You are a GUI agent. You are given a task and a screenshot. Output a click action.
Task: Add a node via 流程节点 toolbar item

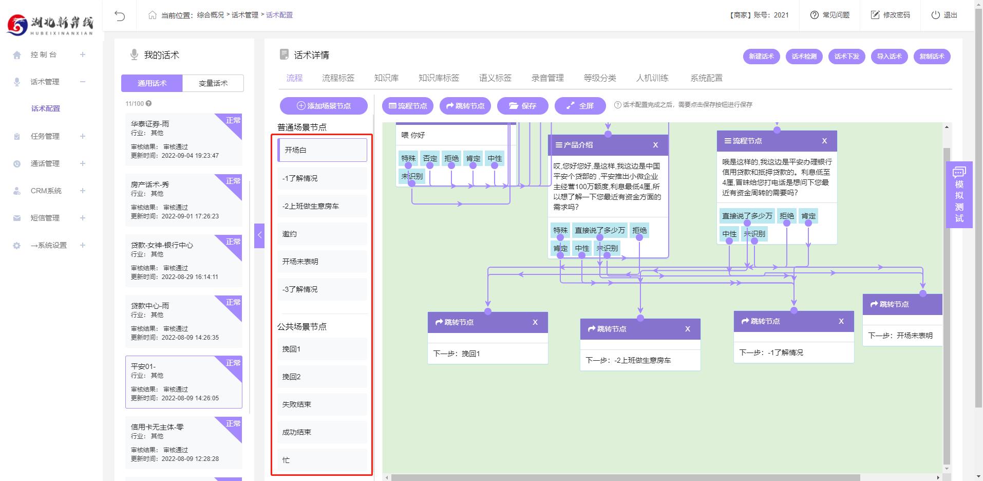(x=408, y=106)
